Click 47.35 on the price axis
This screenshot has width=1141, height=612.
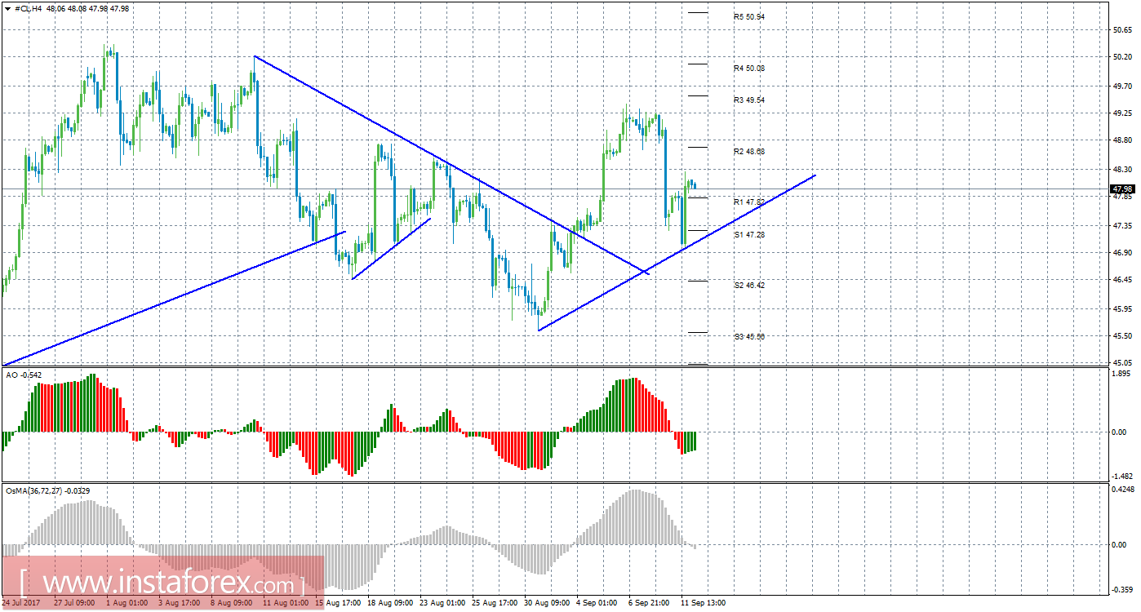(1122, 225)
